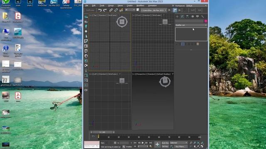
Task: Open the [+] menu of the Perspective viewport
Action: (x=133, y=74)
